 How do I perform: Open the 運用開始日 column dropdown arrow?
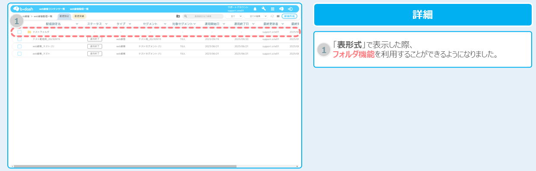(224, 24)
